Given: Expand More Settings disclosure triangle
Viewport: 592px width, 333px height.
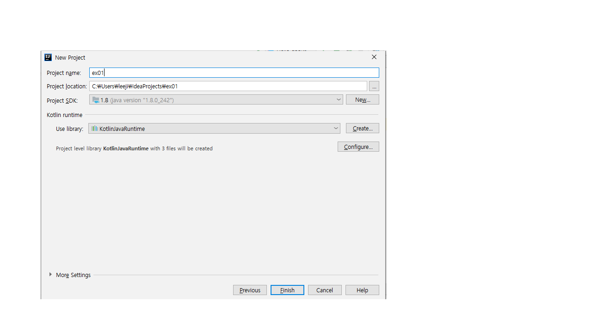Looking at the screenshot, I should tap(50, 275).
